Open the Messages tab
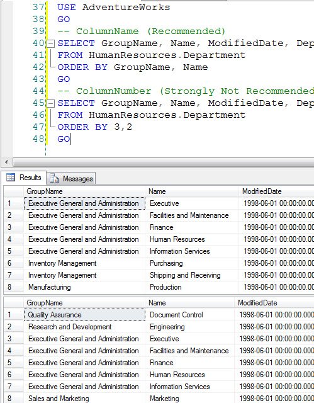Screen dimensions: 314x403 point(71,179)
